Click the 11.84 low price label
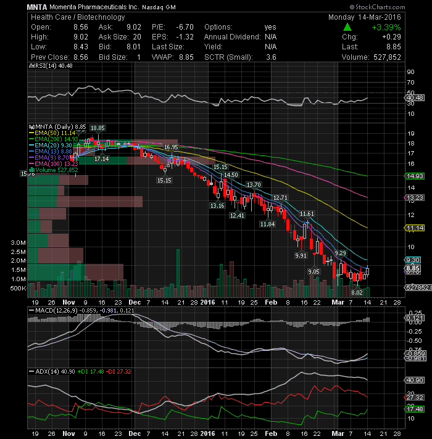432x439 pixels. pyautogui.click(x=268, y=224)
